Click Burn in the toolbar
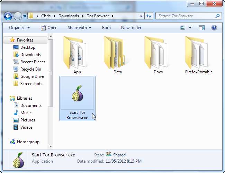225x173 pixels. click(x=106, y=28)
